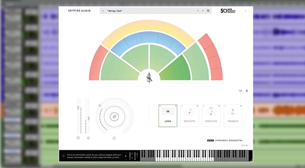Toggle the top-right dot on the Pizzicato card
Viewport: 305px width, 168px height.
(x=219, y=106)
